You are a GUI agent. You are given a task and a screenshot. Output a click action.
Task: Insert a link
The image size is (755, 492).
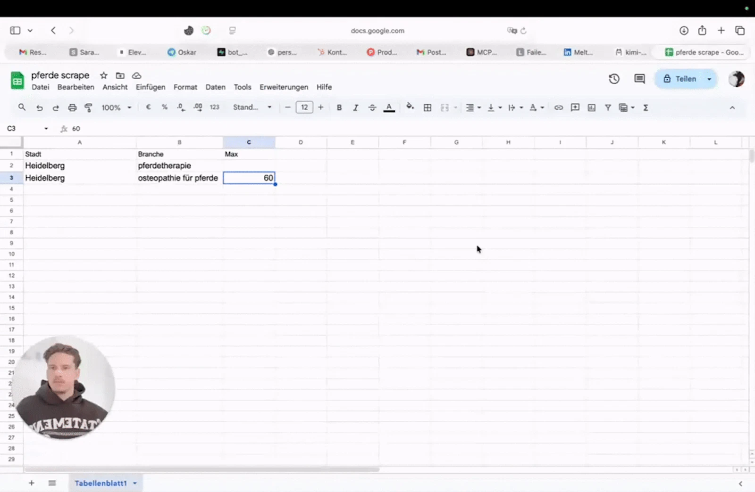(558, 107)
